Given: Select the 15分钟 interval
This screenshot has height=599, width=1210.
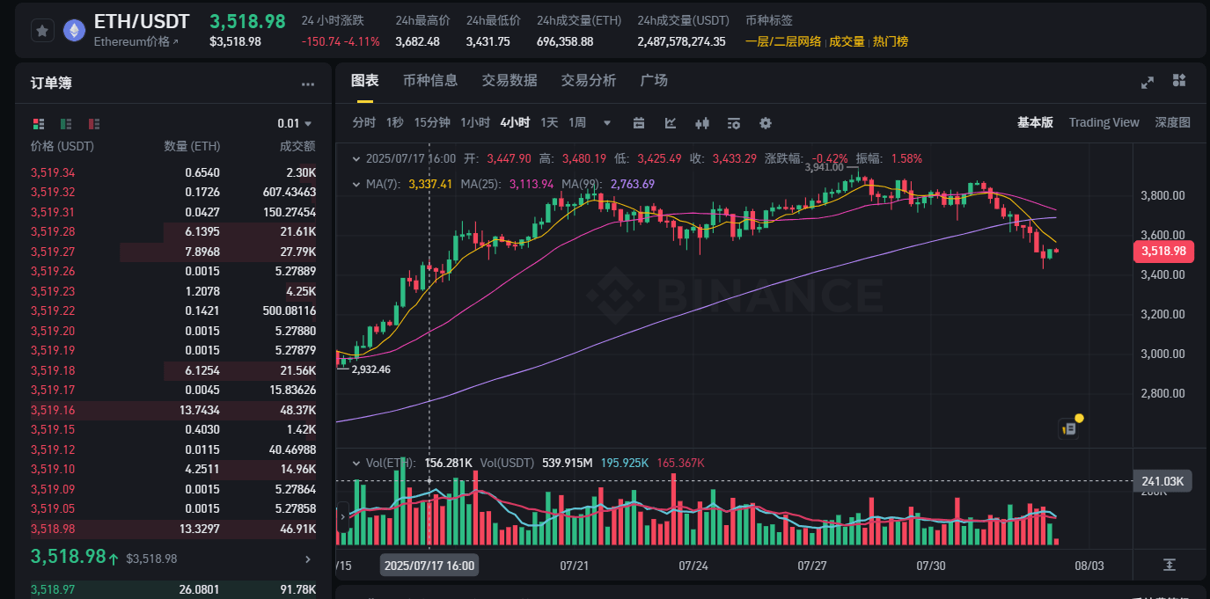Looking at the screenshot, I should tap(432, 123).
